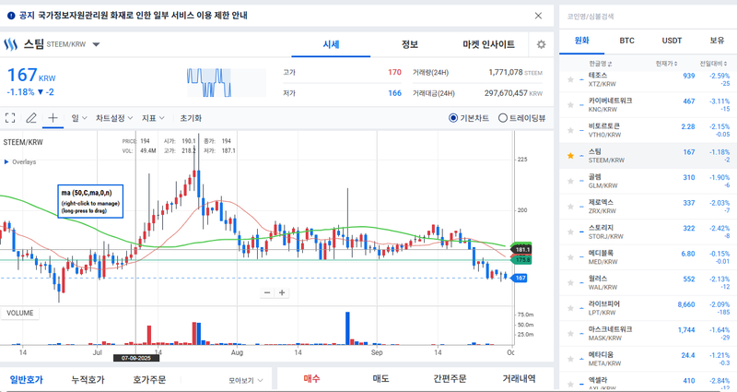Screen dimensions: 737x392
Task: Open the 차트설정 dropdown
Action: pos(114,118)
